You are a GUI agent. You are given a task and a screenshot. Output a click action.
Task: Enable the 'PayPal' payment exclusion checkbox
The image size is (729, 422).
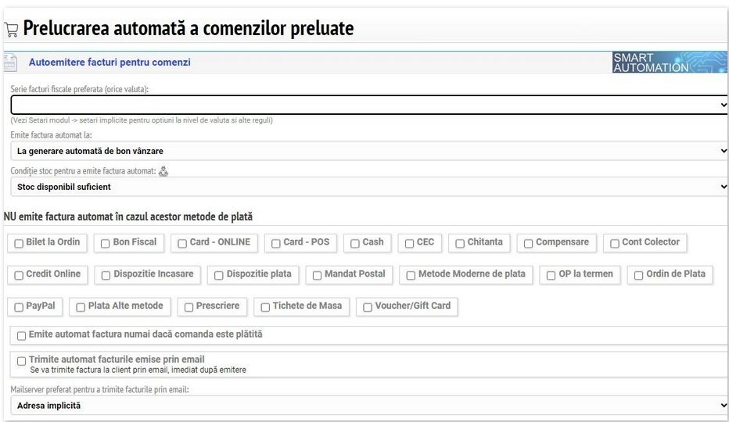19,307
